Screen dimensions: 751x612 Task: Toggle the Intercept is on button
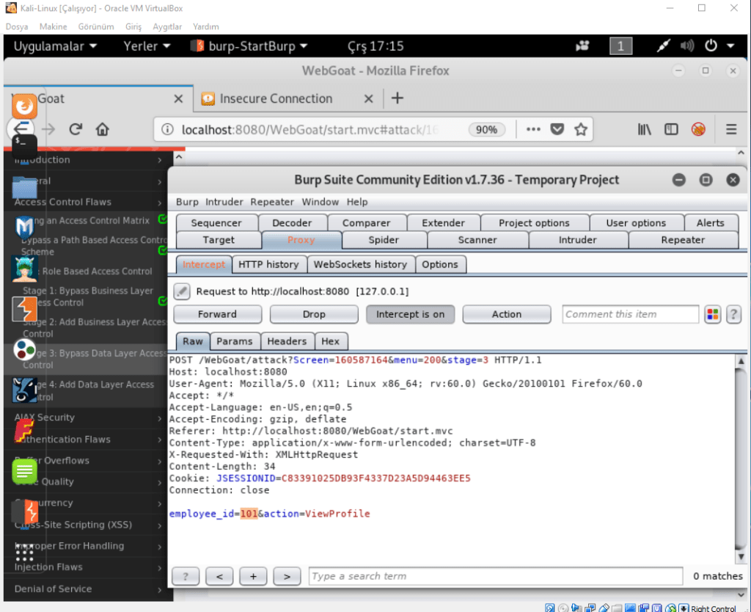pos(410,314)
